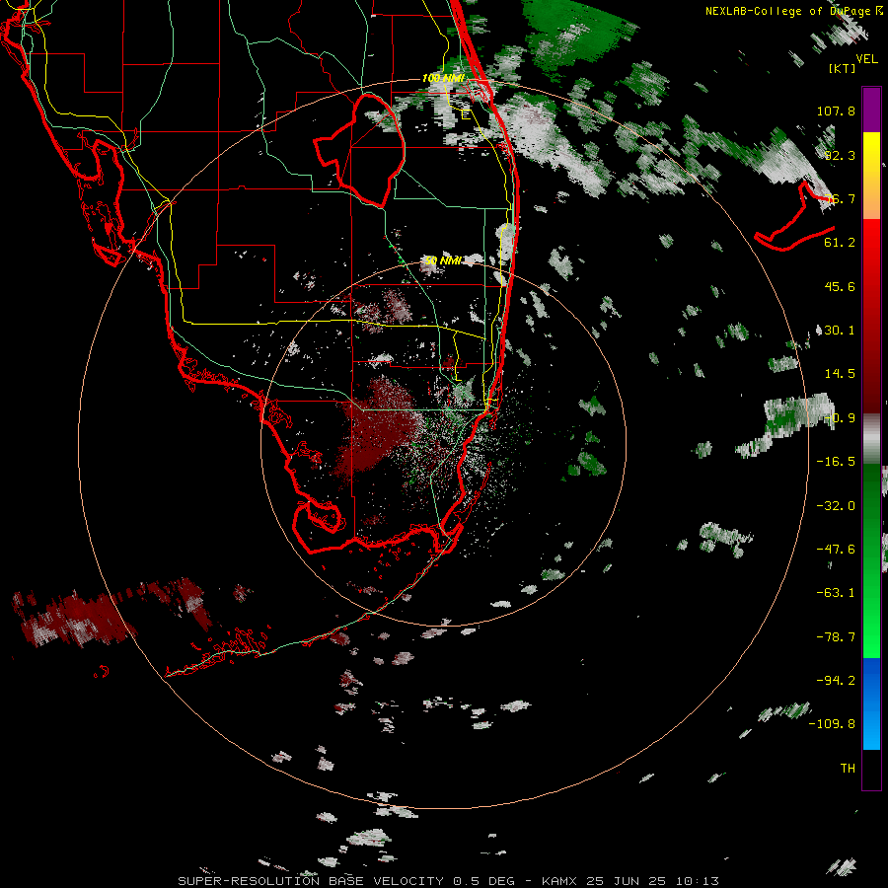
Task: Click the 100 NMI range ring label
Action: [443, 78]
